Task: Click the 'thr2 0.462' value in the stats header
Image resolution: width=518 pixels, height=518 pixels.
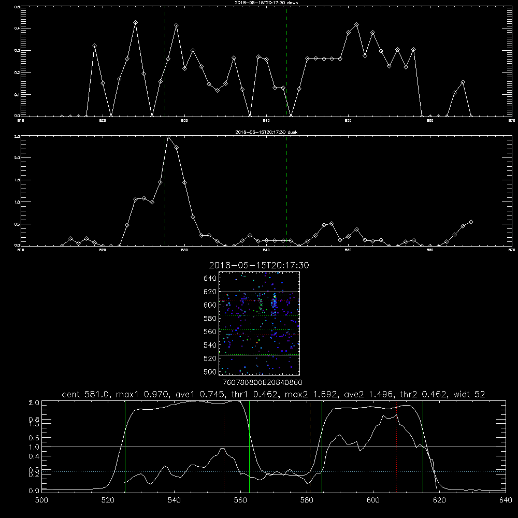Action: (x=424, y=394)
